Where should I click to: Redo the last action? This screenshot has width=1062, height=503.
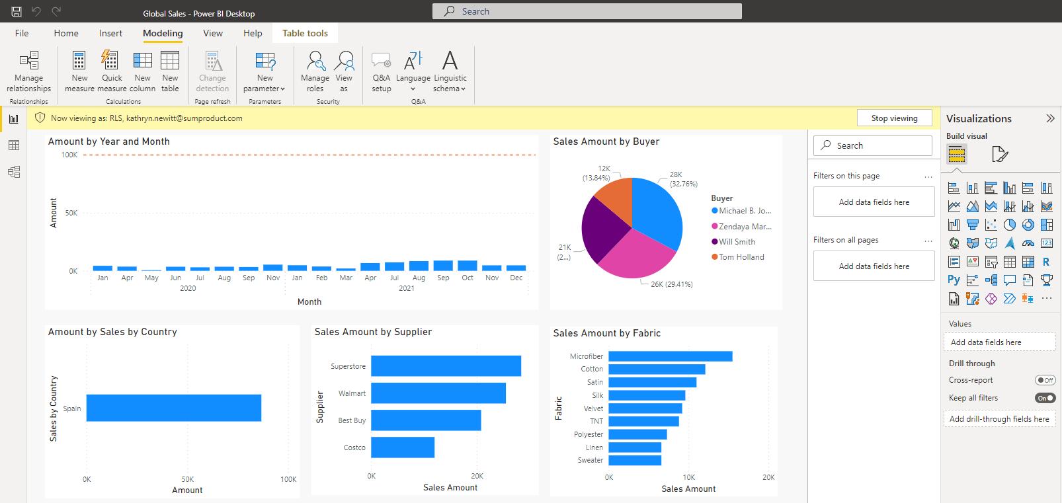pos(56,11)
